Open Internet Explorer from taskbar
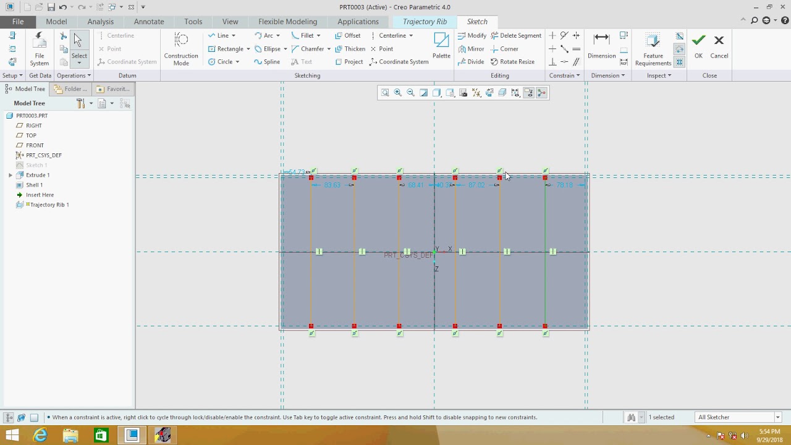Image resolution: width=791 pixels, height=445 pixels. click(40, 436)
